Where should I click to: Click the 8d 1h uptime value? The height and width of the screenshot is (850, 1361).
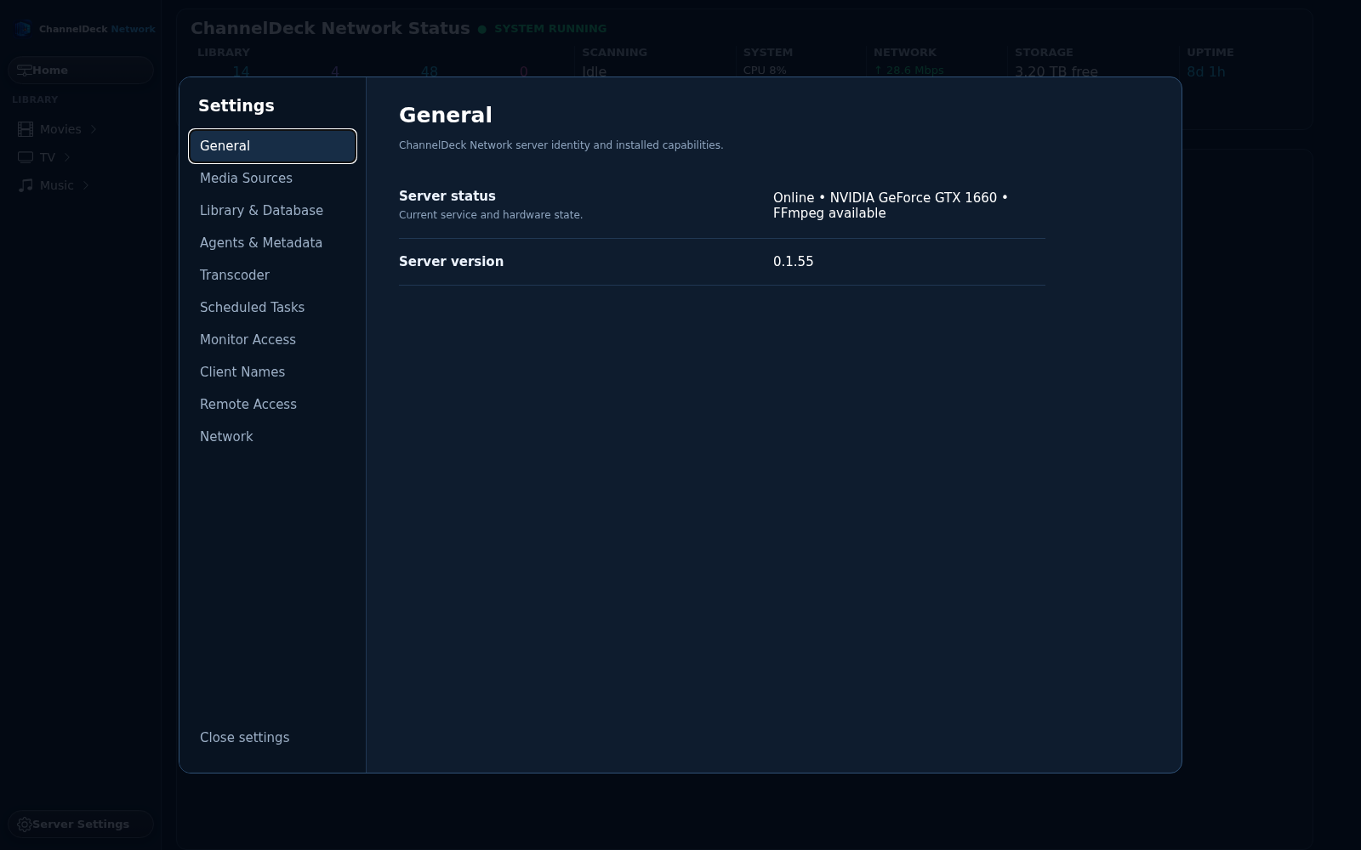pyautogui.click(x=1206, y=71)
